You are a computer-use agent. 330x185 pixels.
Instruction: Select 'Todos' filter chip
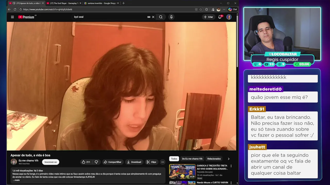click(x=174, y=159)
